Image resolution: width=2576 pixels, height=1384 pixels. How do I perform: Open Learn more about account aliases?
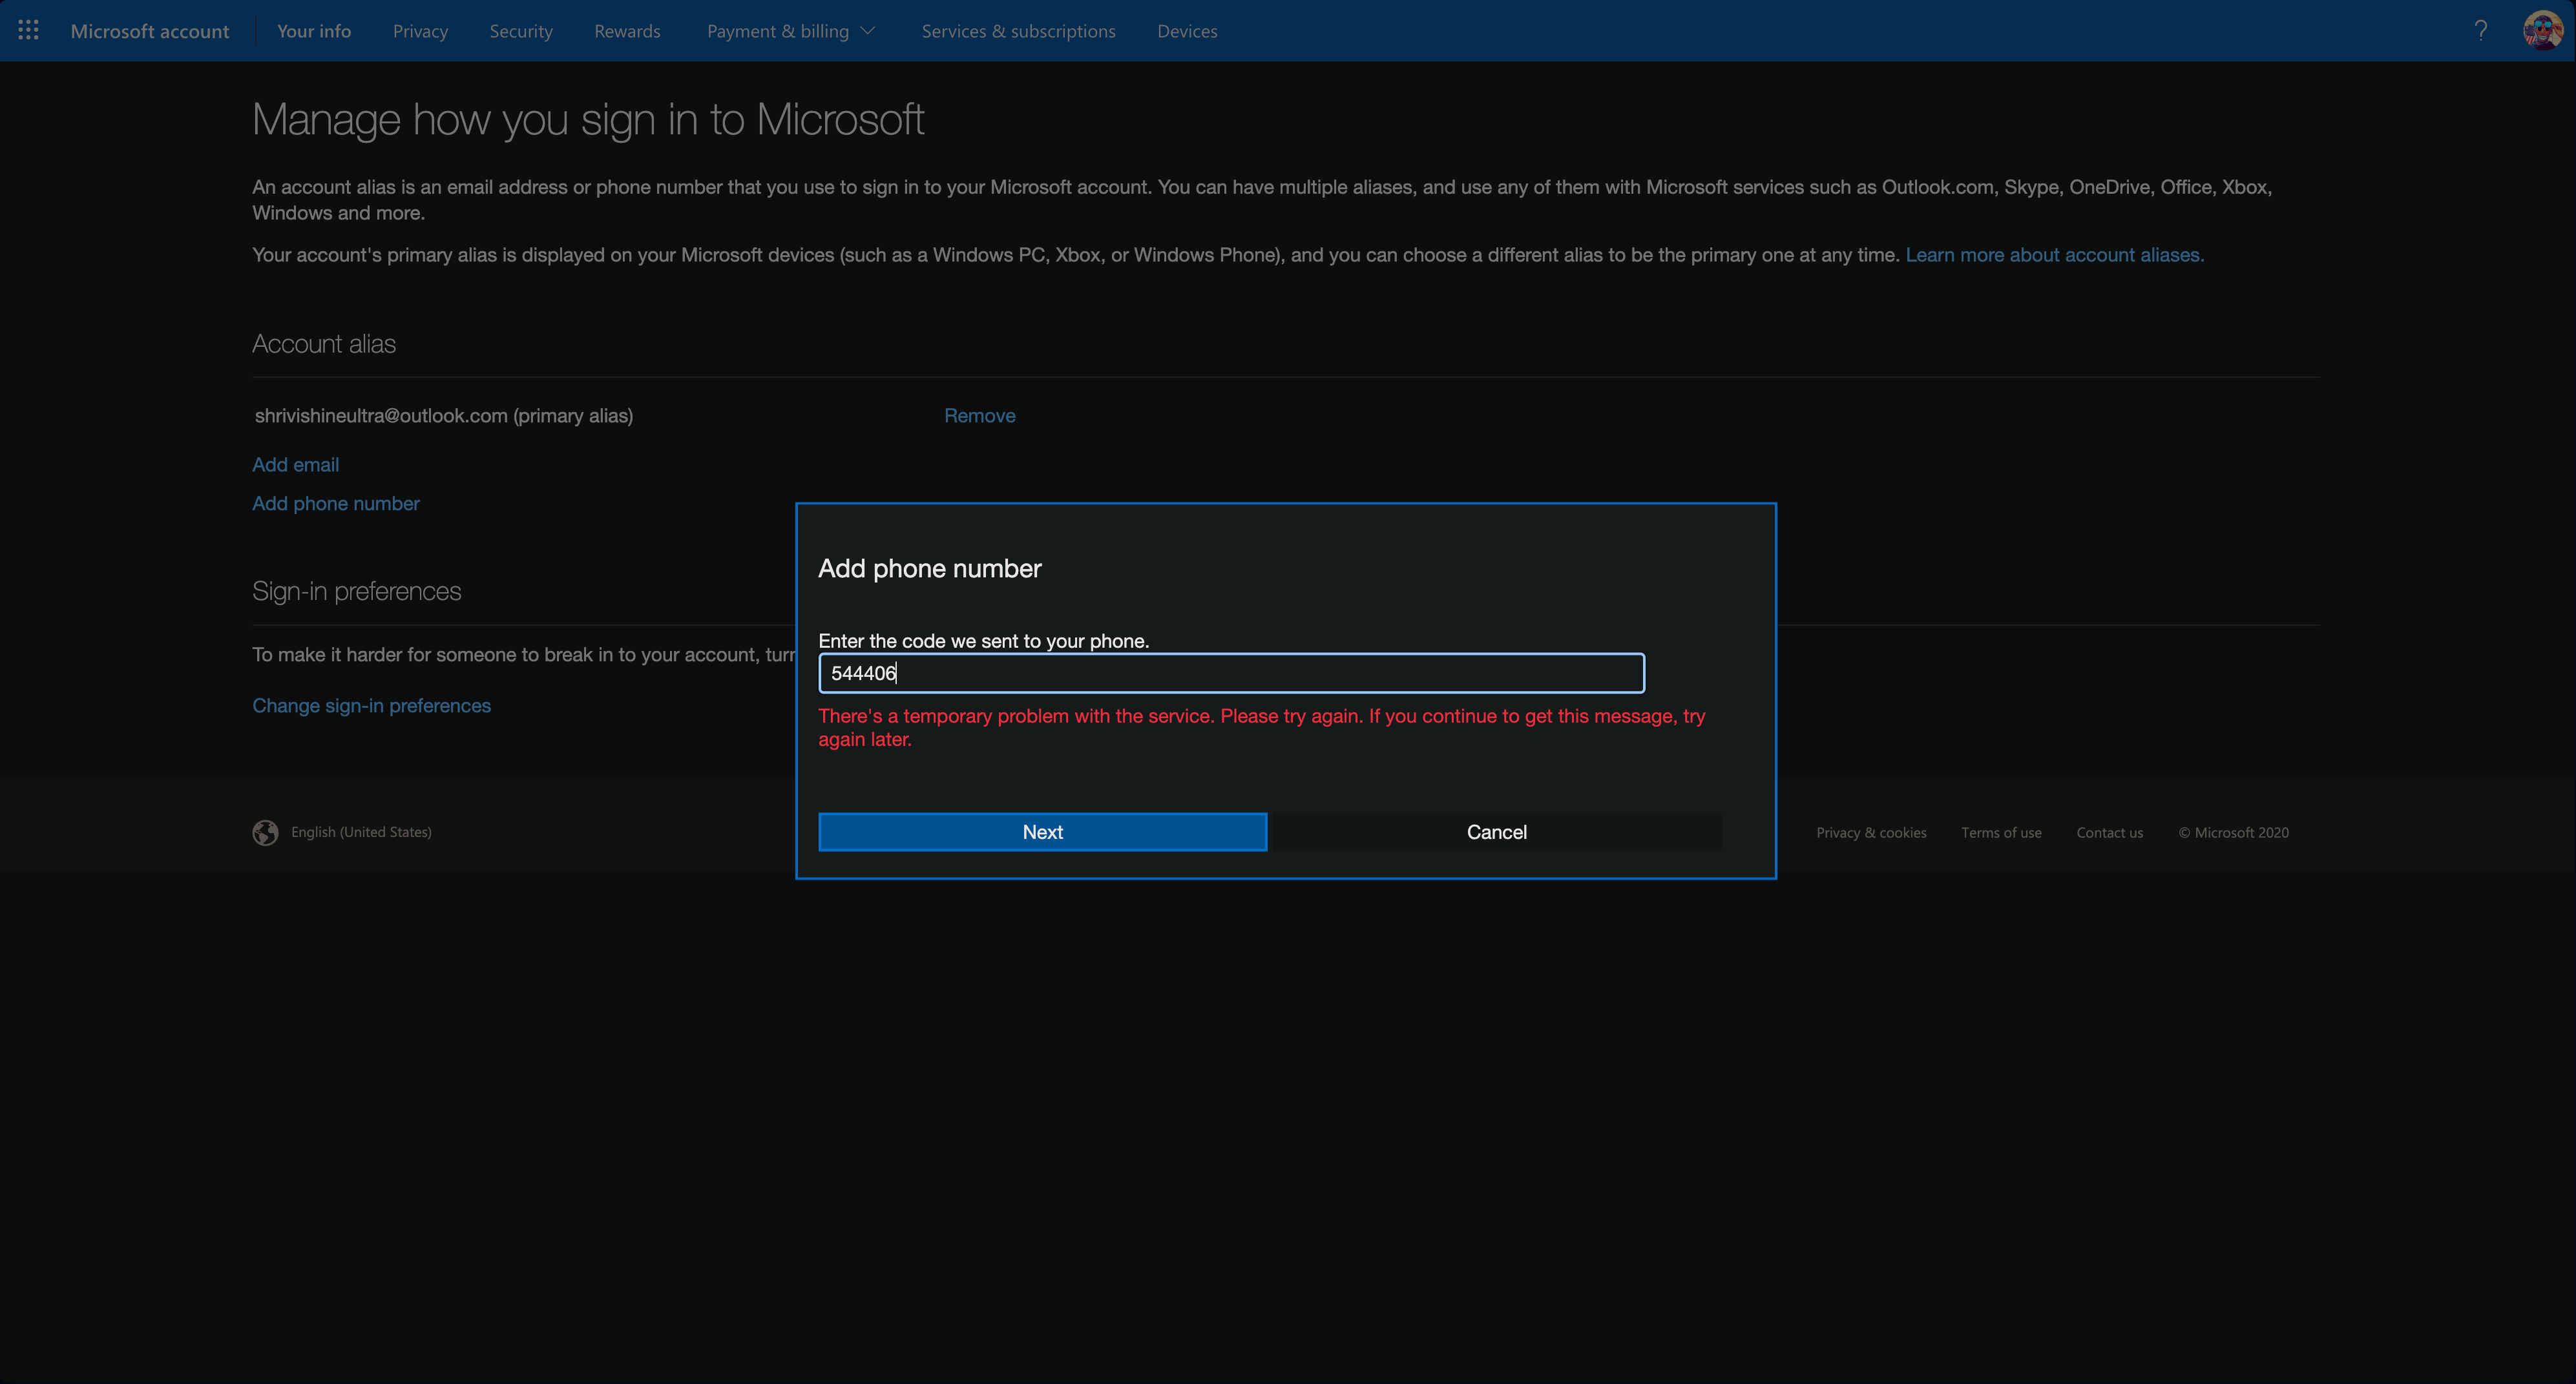point(2054,255)
